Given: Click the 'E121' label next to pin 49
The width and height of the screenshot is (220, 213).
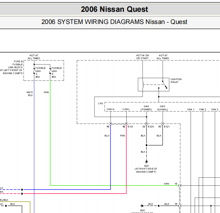Looking at the screenshot, I should click(130, 126).
